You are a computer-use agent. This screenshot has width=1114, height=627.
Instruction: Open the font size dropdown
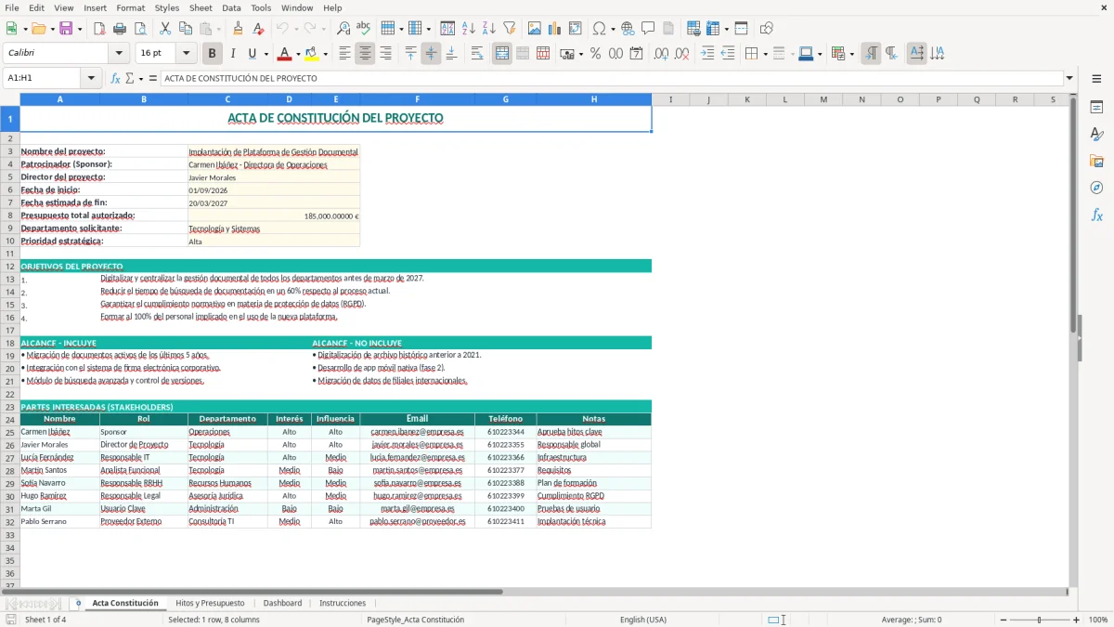pos(187,53)
